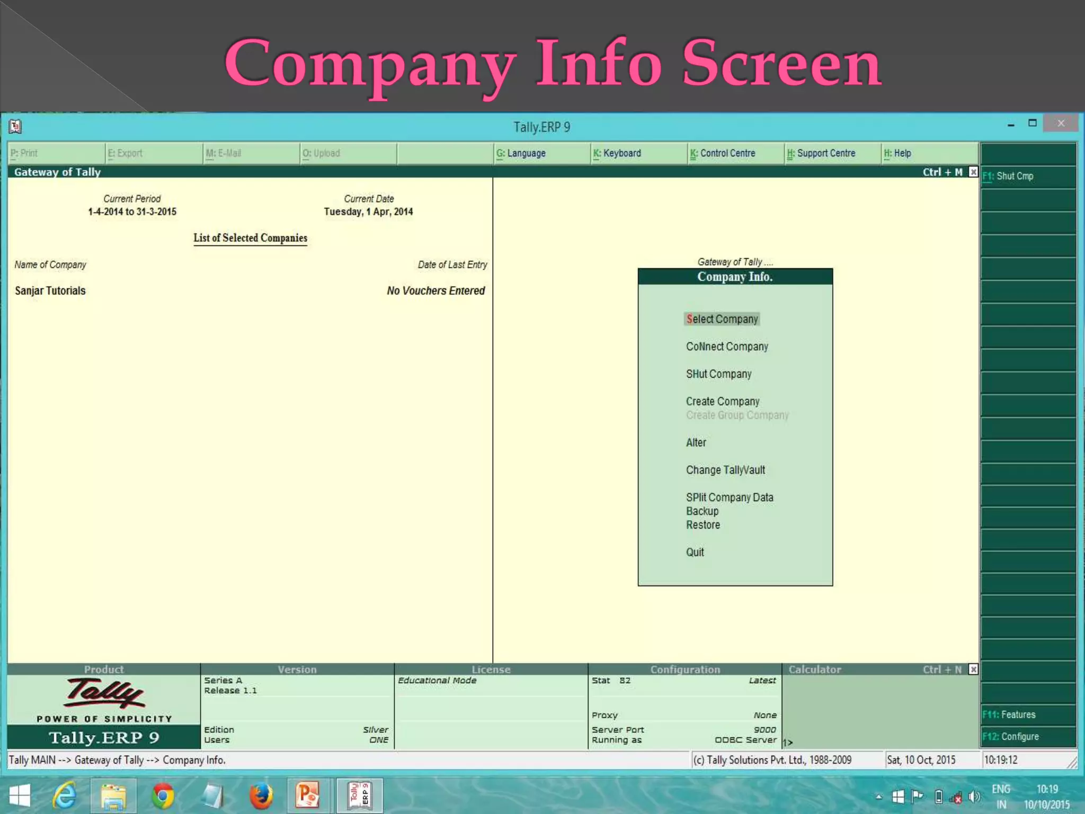The width and height of the screenshot is (1085, 814).
Task: Open Internet Explorer from the taskbar
Action: pos(65,796)
